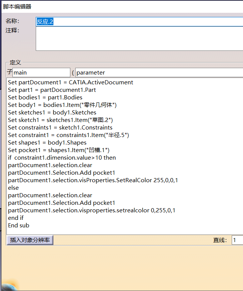Click the 直线 line number field
Screen dimensions: 243x291
pyautogui.click(x=237, y=240)
